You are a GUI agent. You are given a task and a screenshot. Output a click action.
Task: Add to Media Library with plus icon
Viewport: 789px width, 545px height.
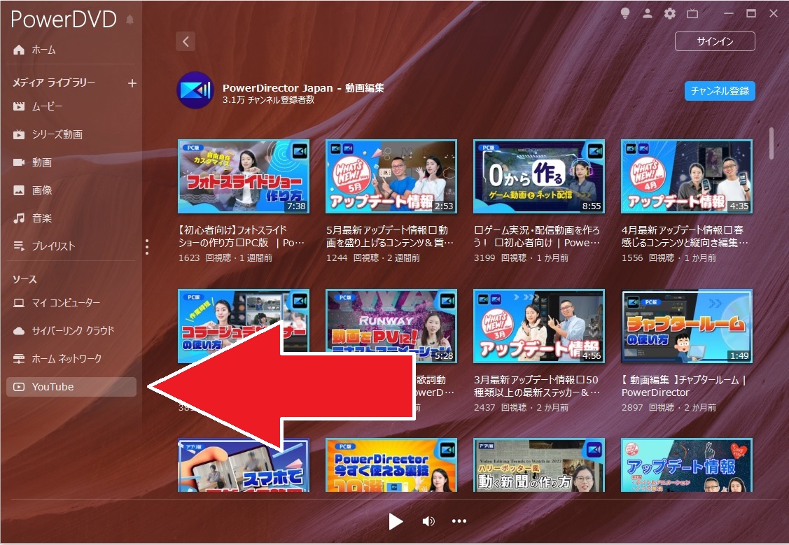(x=132, y=83)
